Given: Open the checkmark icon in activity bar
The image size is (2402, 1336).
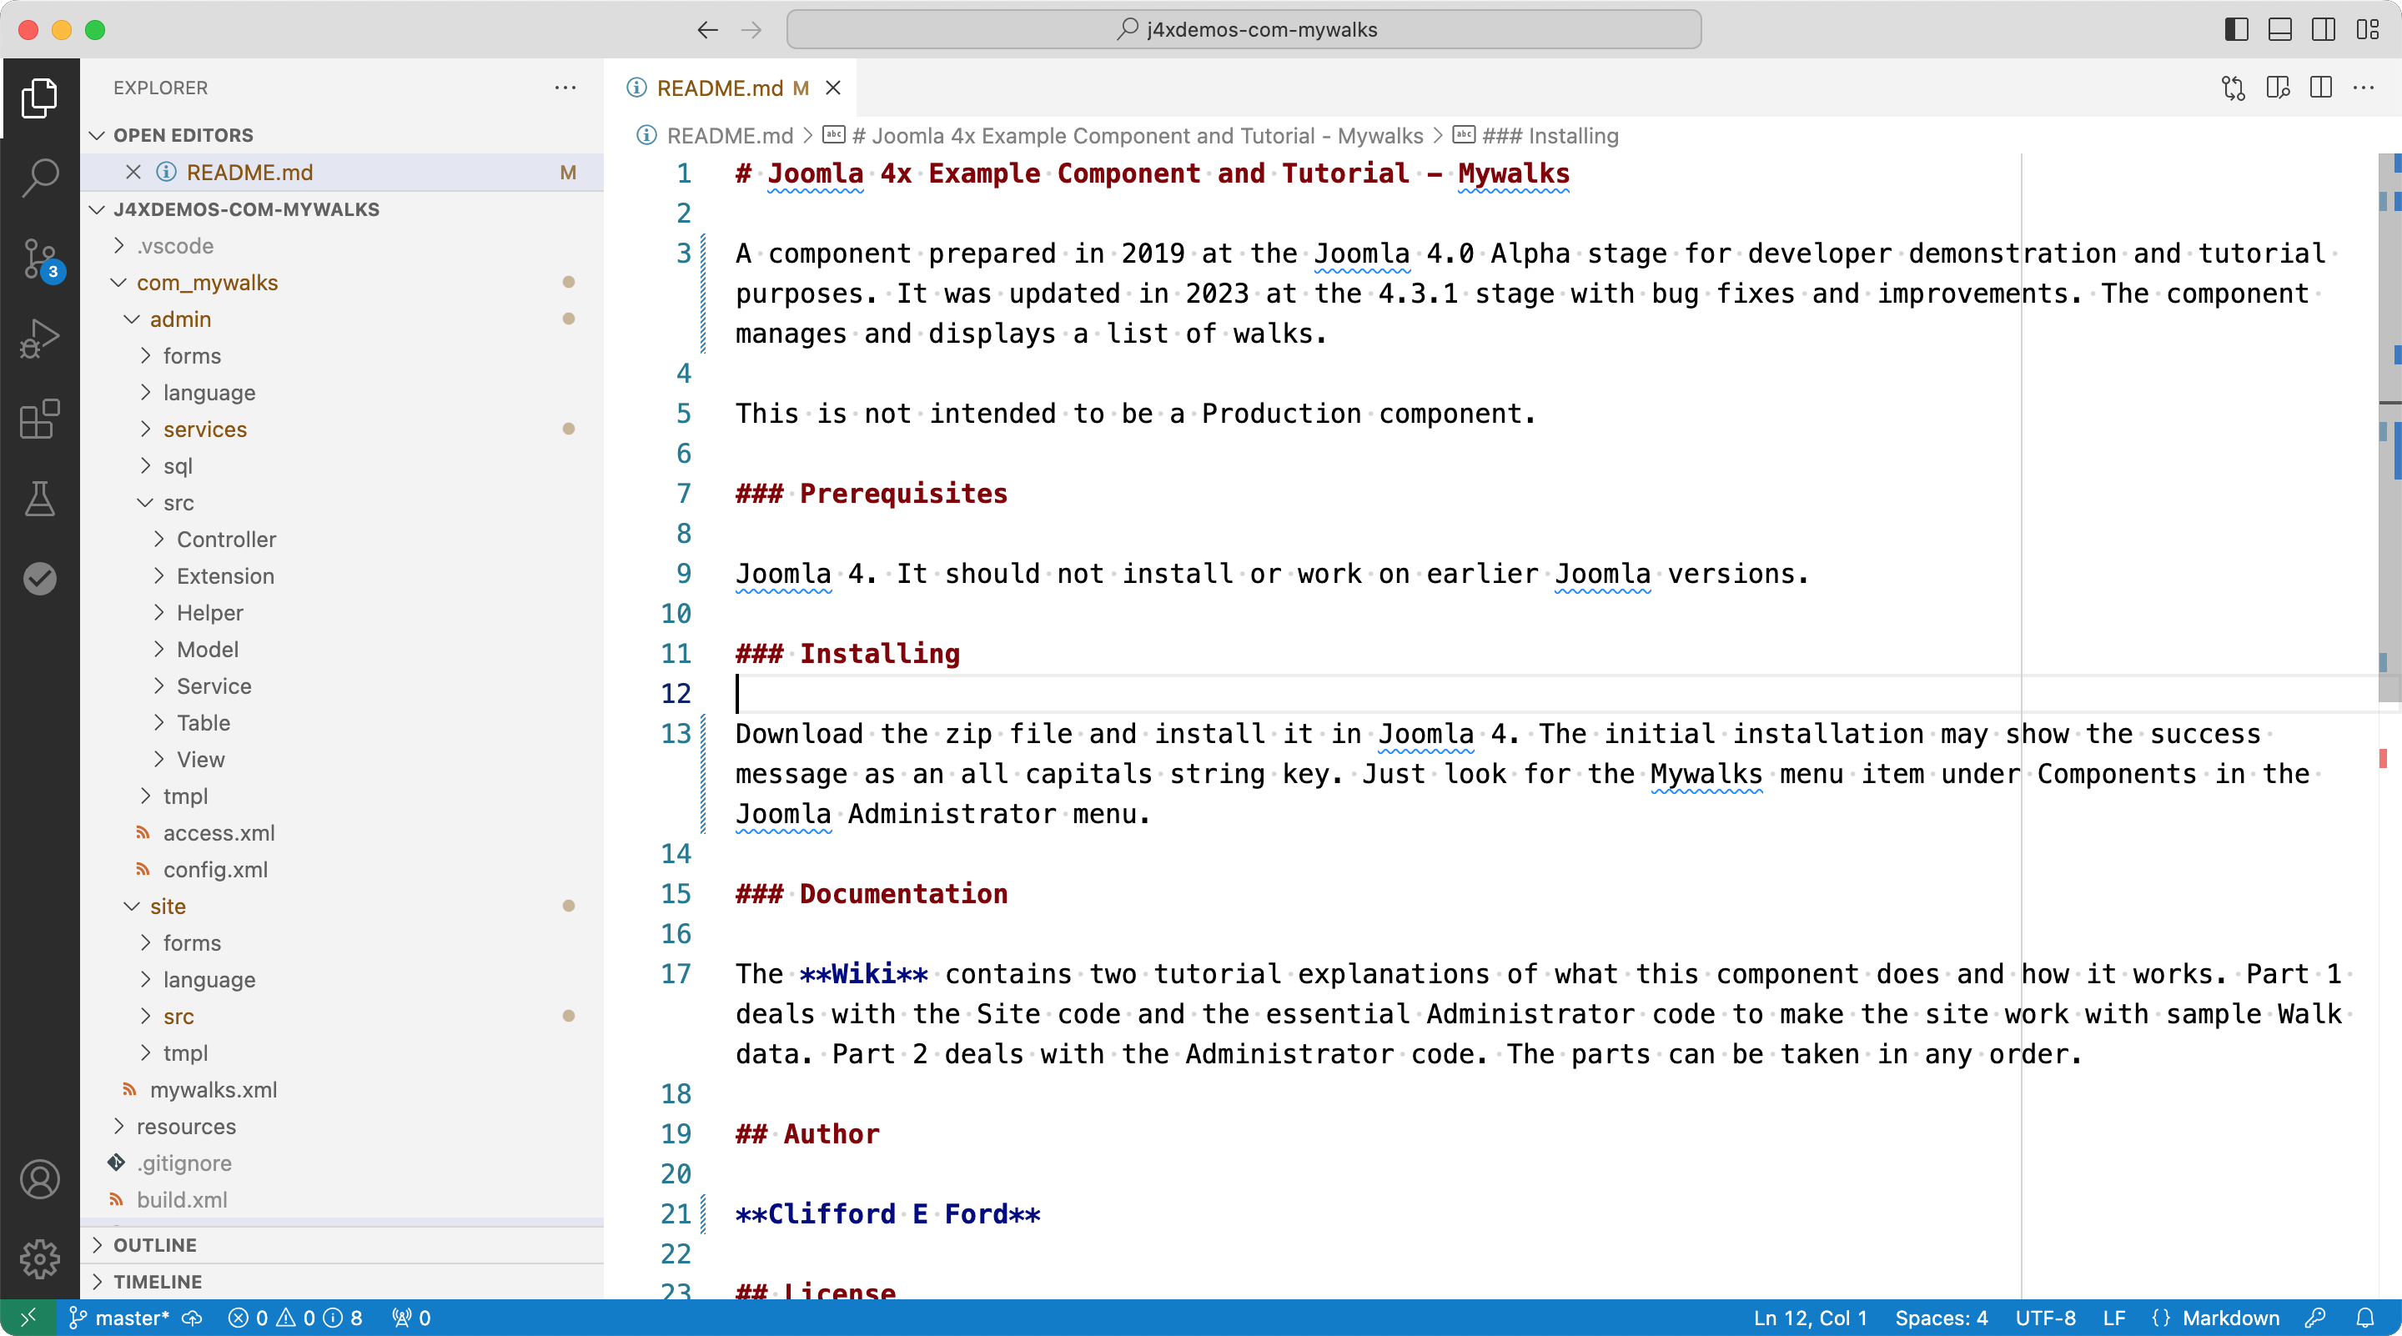Looking at the screenshot, I should coord(39,579).
